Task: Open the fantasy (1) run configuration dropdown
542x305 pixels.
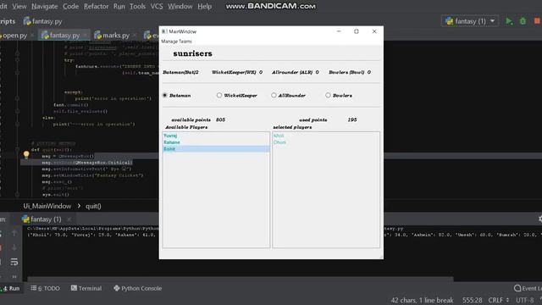Action: (x=470, y=21)
